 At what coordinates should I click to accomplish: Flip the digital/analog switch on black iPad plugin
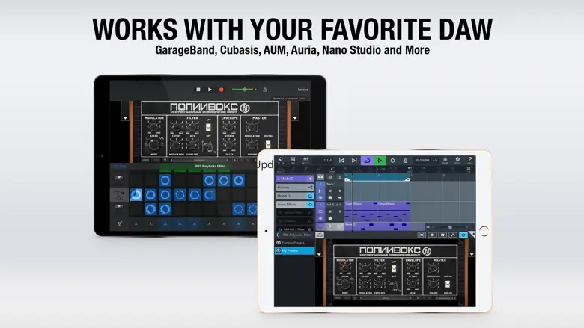[x=268, y=144]
